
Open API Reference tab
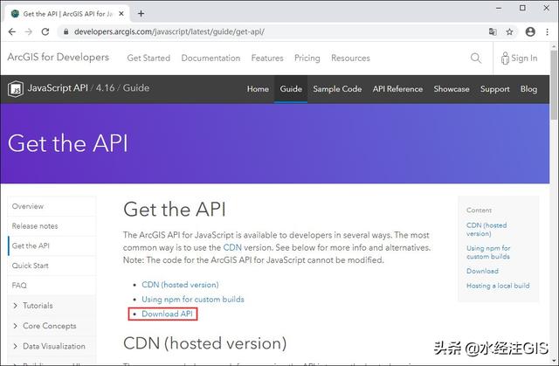(398, 89)
